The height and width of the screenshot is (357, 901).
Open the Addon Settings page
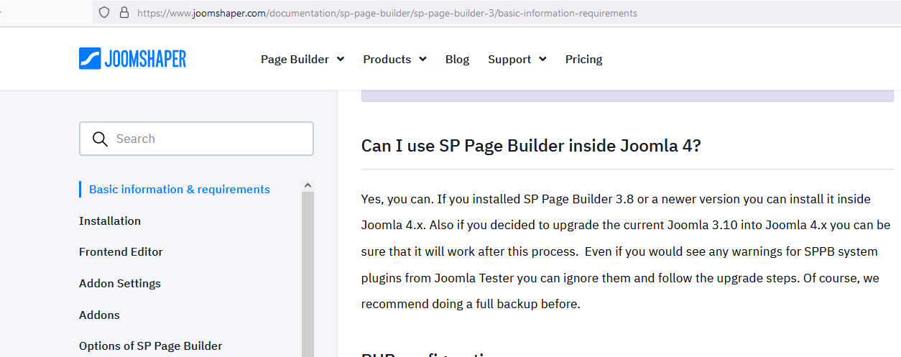[x=120, y=284]
